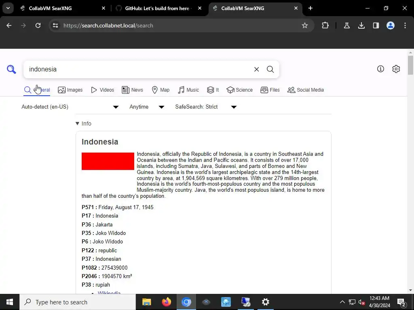Open Settings gear in taskbar
Viewport: 414px width, 310px height.
click(x=265, y=302)
